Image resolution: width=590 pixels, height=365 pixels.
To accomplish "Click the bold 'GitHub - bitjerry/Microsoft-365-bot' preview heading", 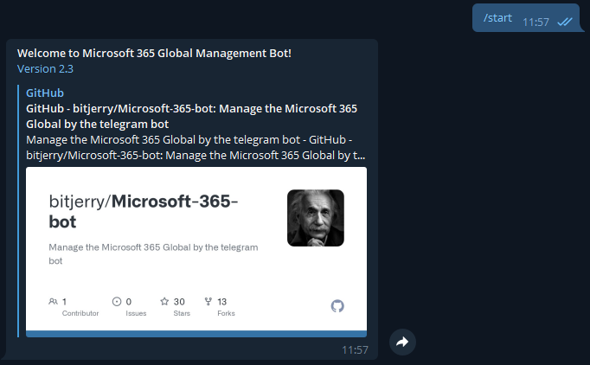I will click(191, 116).
